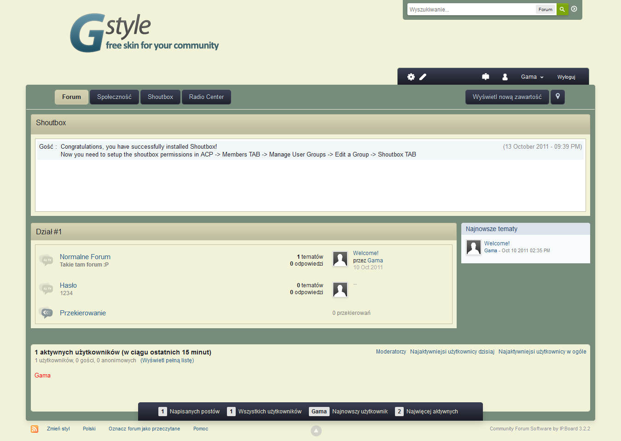
Task: Open the Welcome! topic in Najnowsze tematy
Action: pyautogui.click(x=497, y=243)
